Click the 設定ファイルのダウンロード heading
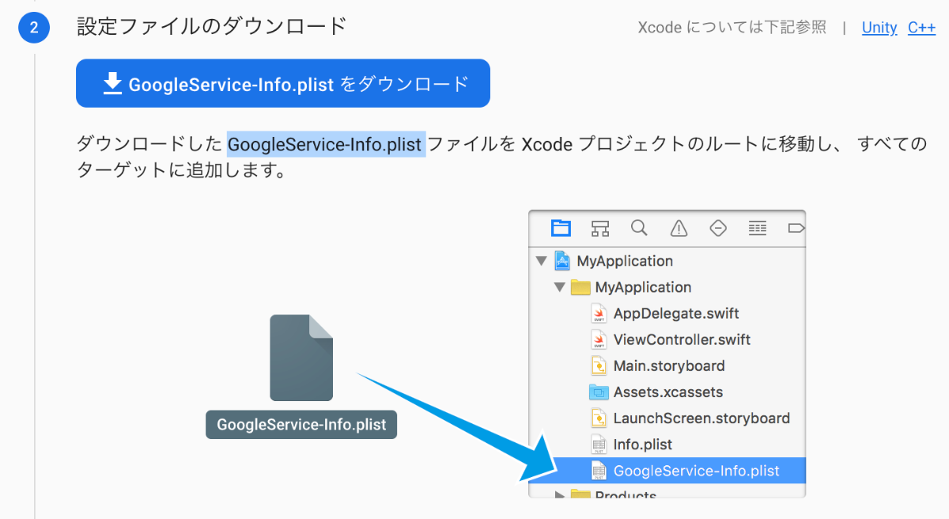 (x=211, y=26)
